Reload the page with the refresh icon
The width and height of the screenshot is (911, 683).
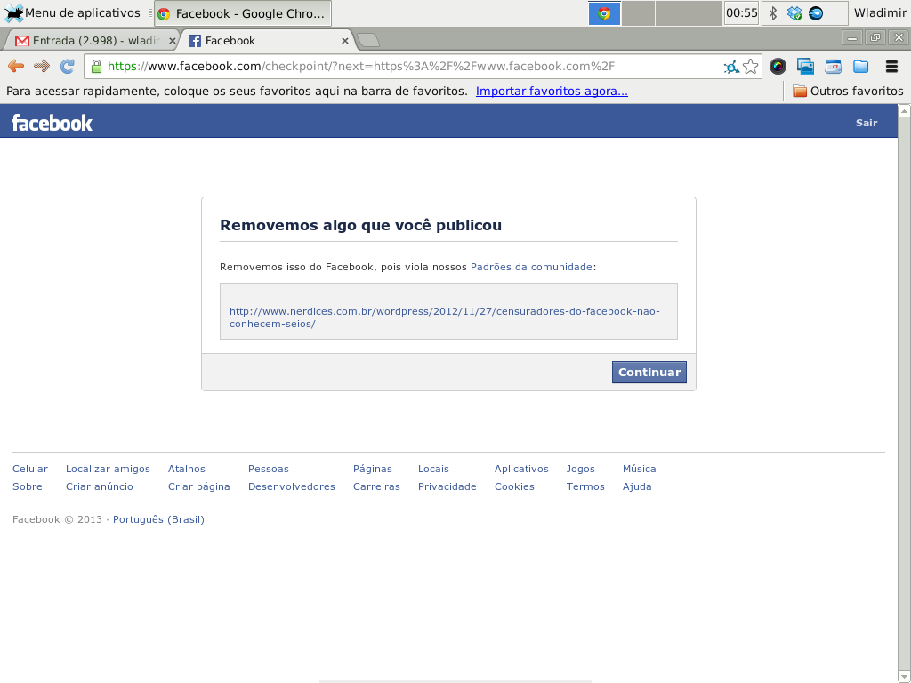tap(68, 66)
